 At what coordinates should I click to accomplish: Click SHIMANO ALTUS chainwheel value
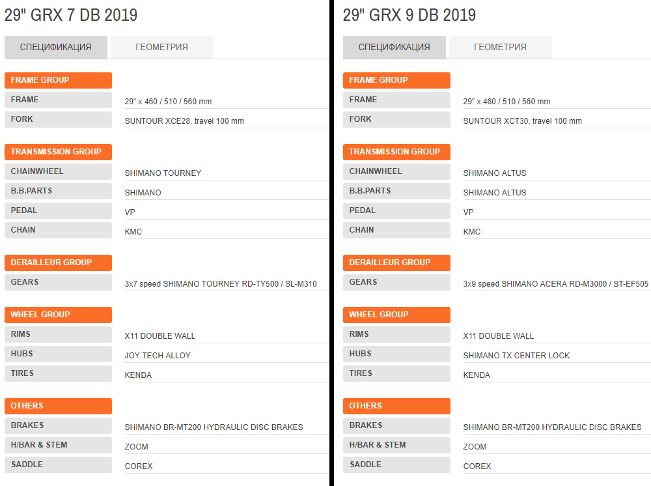(x=495, y=173)
